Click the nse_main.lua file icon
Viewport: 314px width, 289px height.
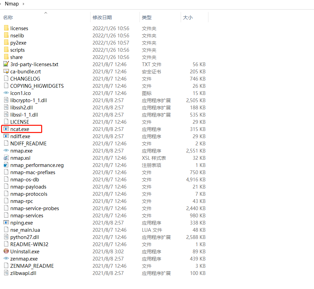click(x=6, y=229)
